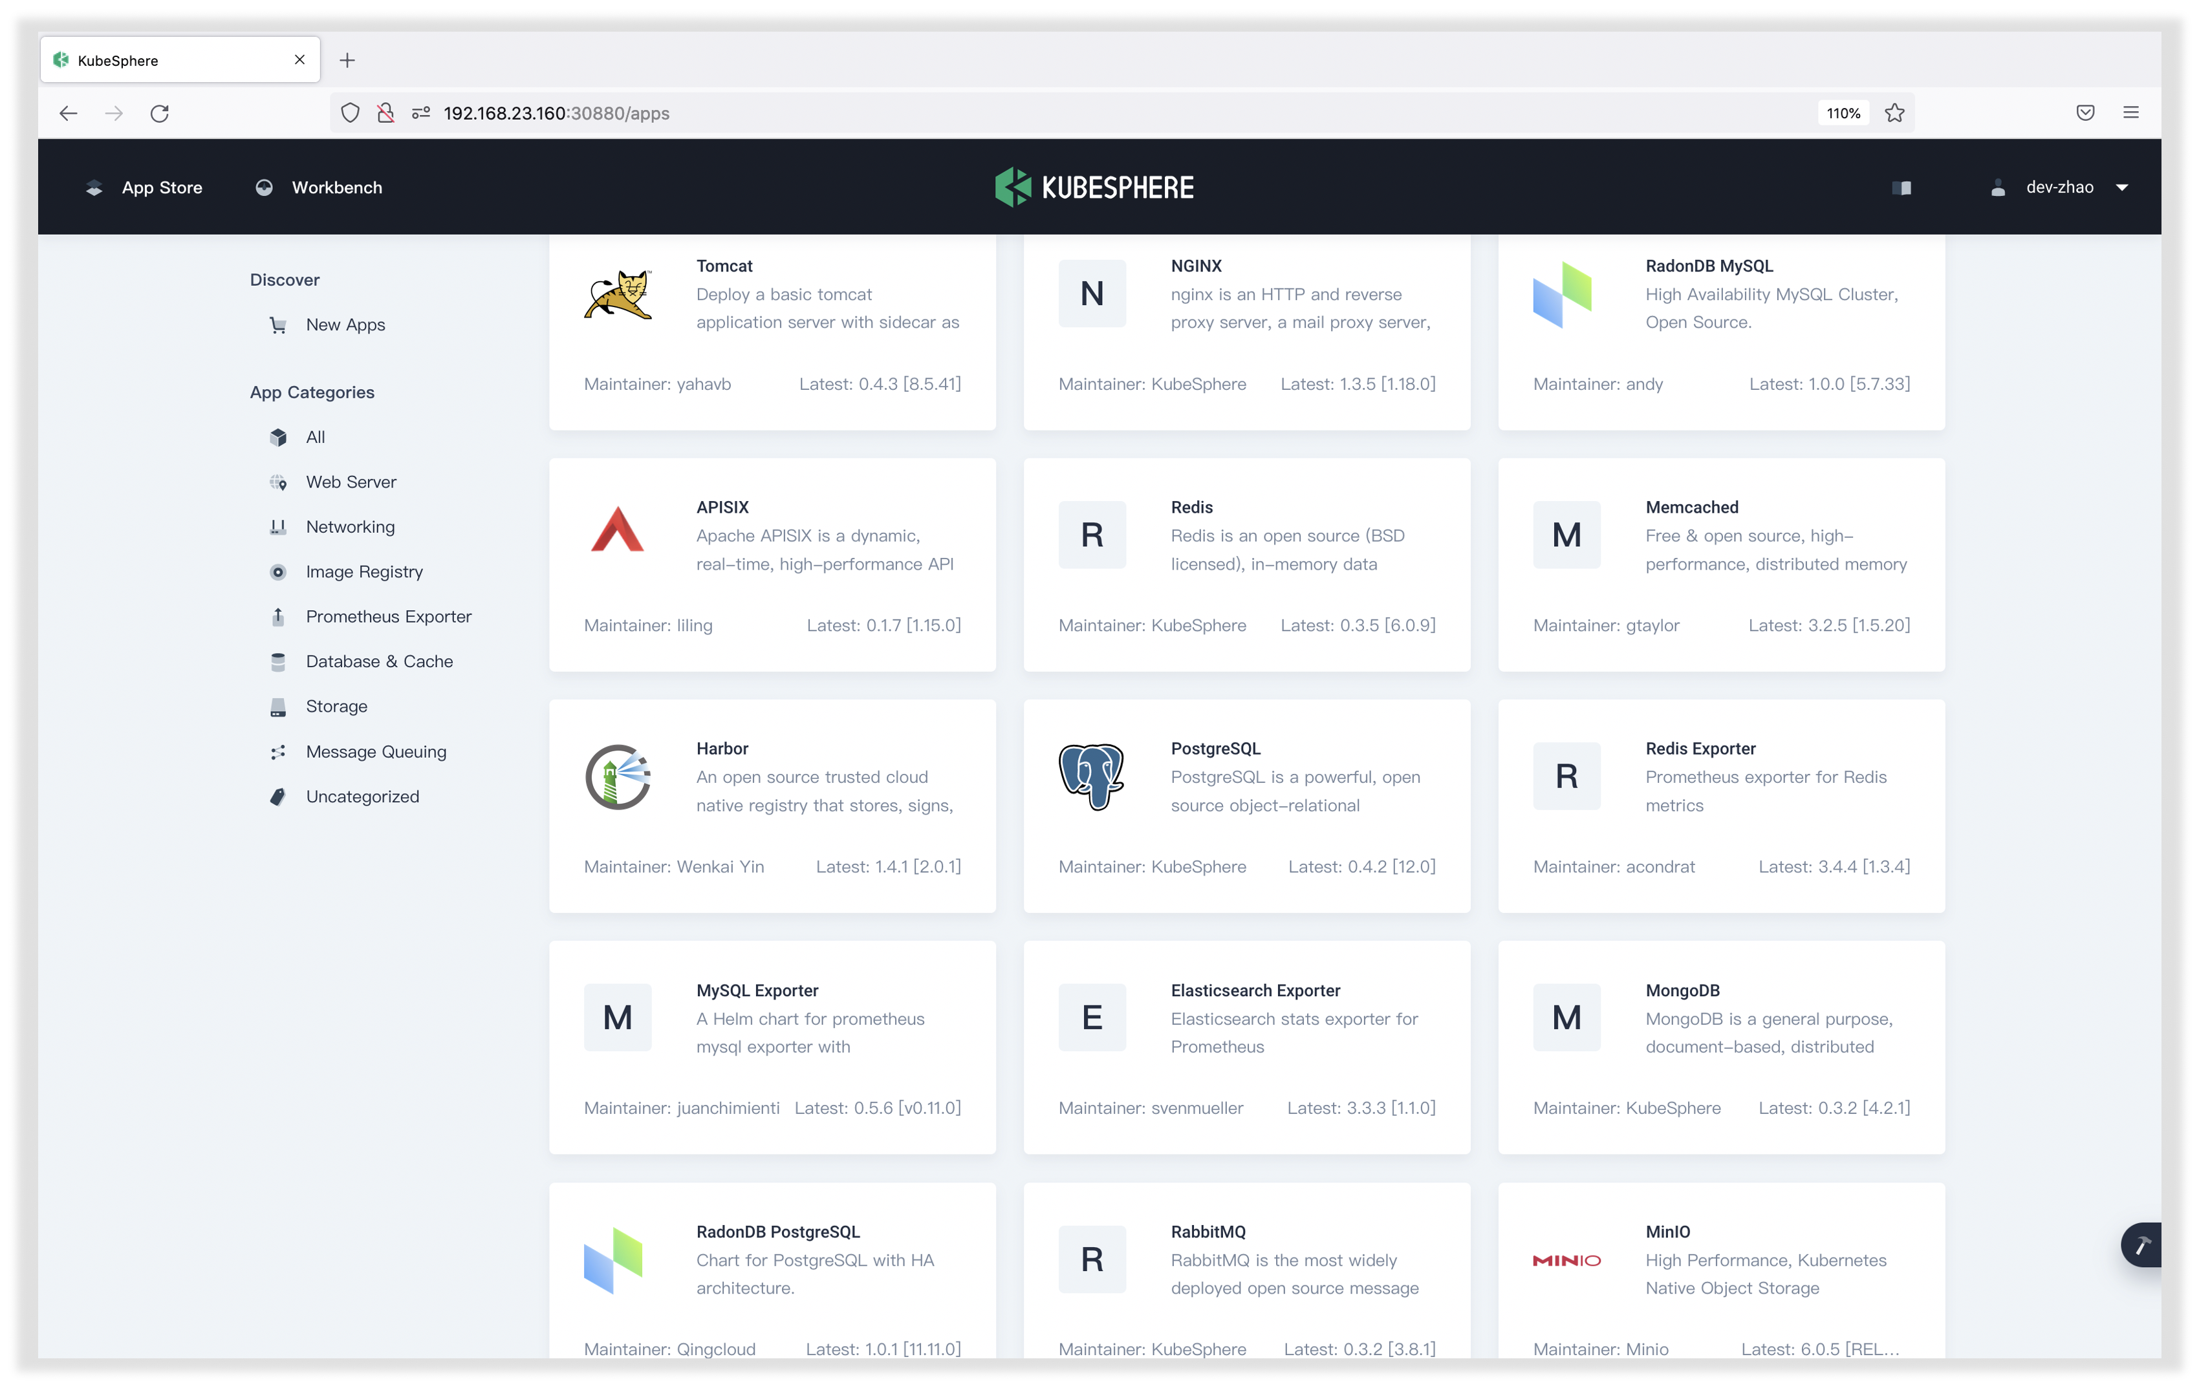Open the toolbox hammer floating button
Image resolution: width=2199 pixels, height=1390 pixels.
coord(2141,1245)
